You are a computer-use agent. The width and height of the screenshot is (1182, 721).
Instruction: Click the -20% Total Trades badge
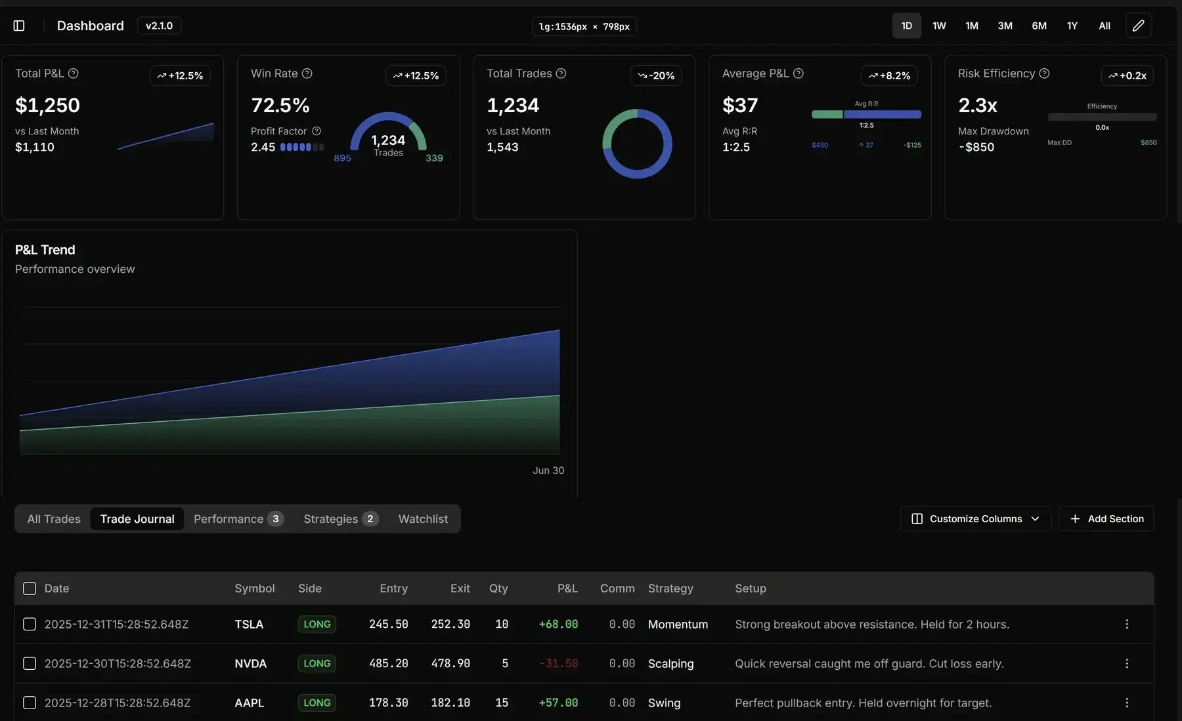point(656,75)
